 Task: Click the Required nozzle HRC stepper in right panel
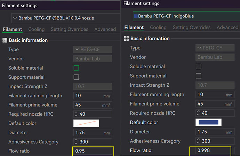point(198,113)
